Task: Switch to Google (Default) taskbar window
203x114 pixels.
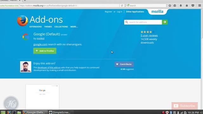Action: tap(35, 112)
